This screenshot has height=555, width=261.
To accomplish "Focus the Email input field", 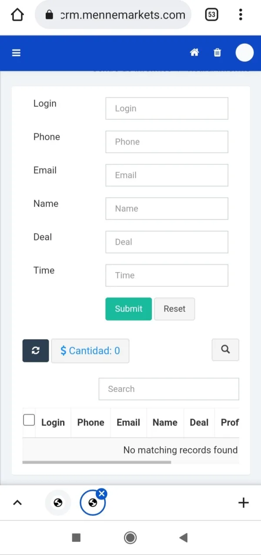I will [x=167, y=175].
